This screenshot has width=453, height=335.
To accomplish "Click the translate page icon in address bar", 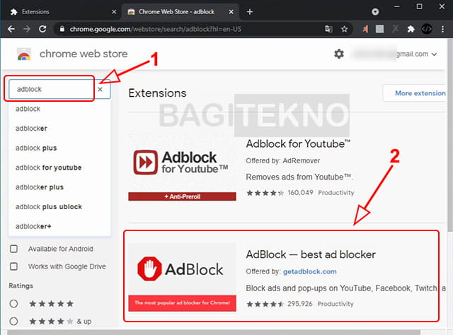I will click(x=328, y=29).
